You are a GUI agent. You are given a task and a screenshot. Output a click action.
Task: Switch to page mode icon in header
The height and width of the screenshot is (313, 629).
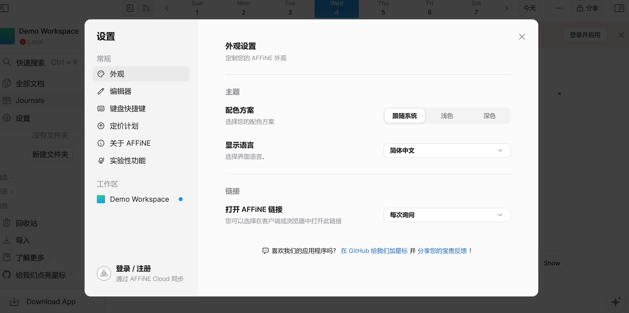tap(130, 8)
